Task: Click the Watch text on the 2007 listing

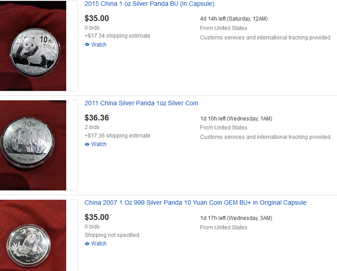Action: point(99,244)
